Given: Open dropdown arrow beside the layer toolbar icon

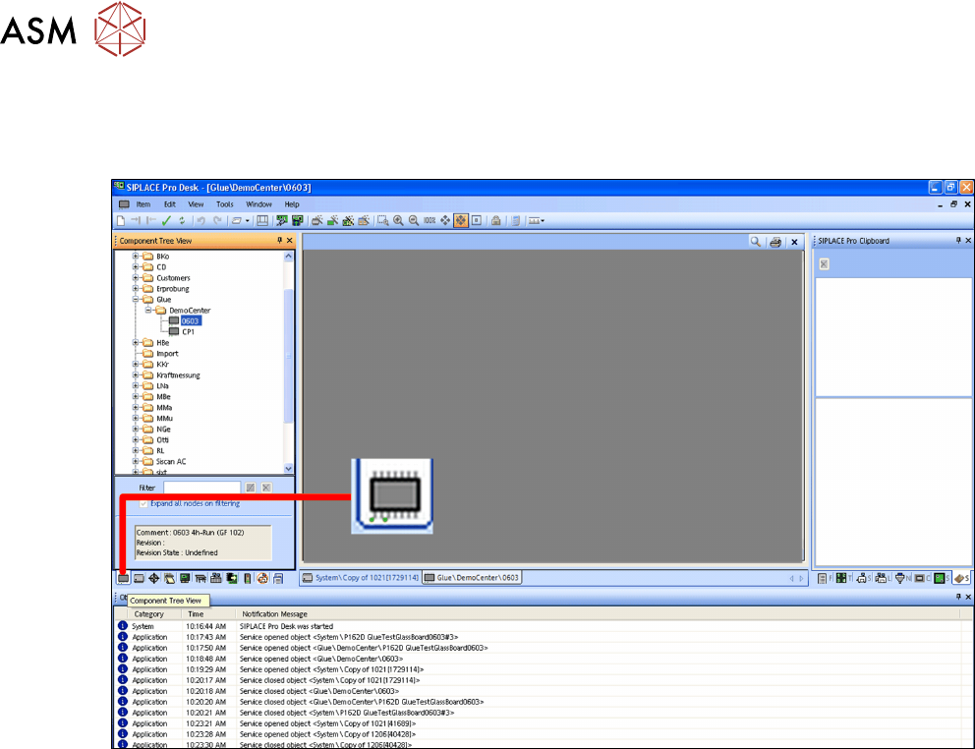Looking at the screenshot, I should point(248,221).
